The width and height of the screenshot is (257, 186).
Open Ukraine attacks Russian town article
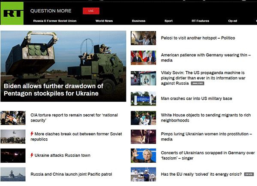coord(62,155)
